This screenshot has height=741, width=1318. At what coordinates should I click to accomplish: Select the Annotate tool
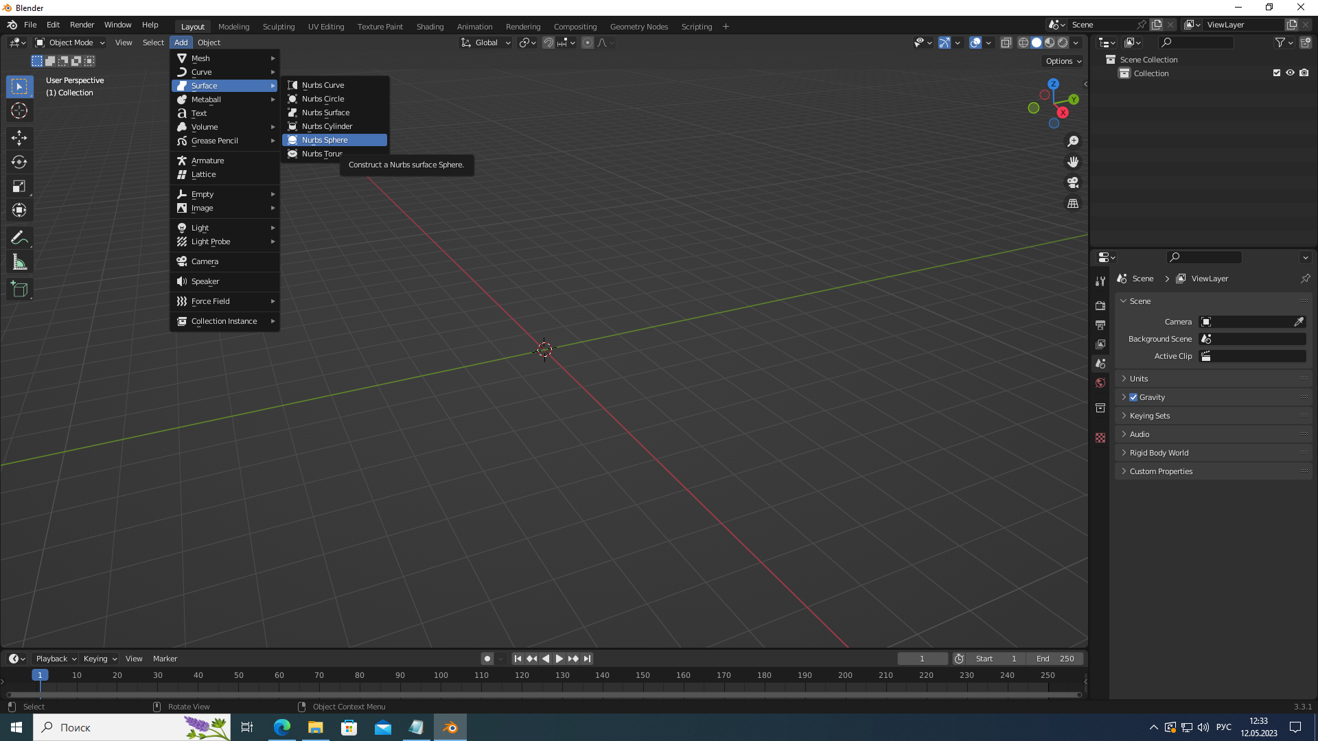[19, 238]
